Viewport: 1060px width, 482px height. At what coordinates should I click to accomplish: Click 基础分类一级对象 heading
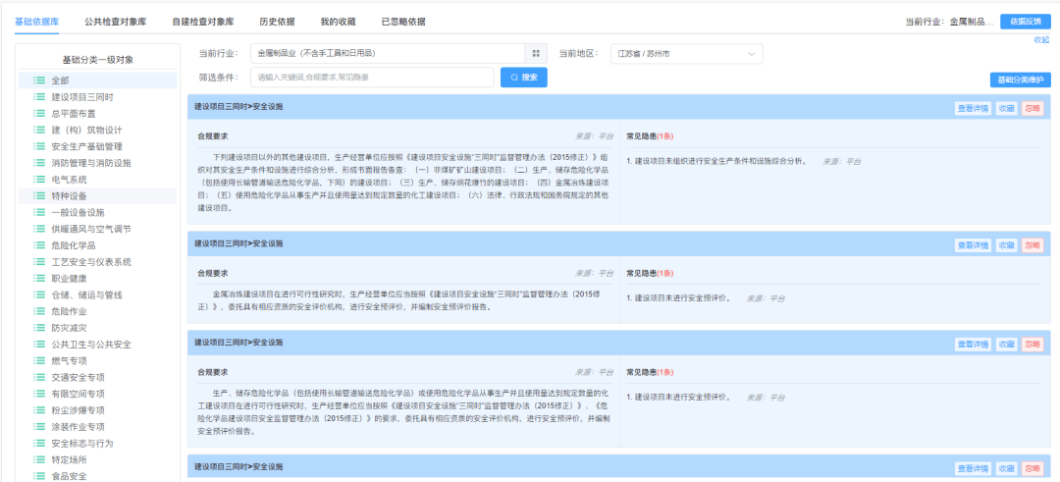[x=96, y=61]
